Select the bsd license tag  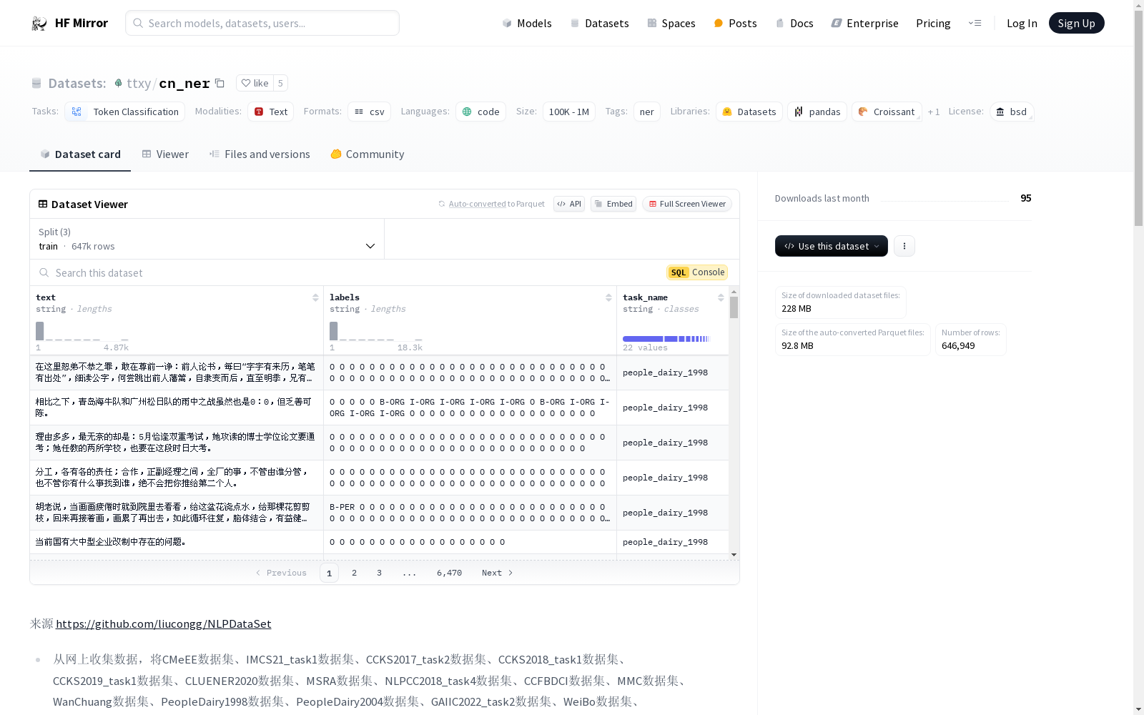click(x=1012, y=112)
